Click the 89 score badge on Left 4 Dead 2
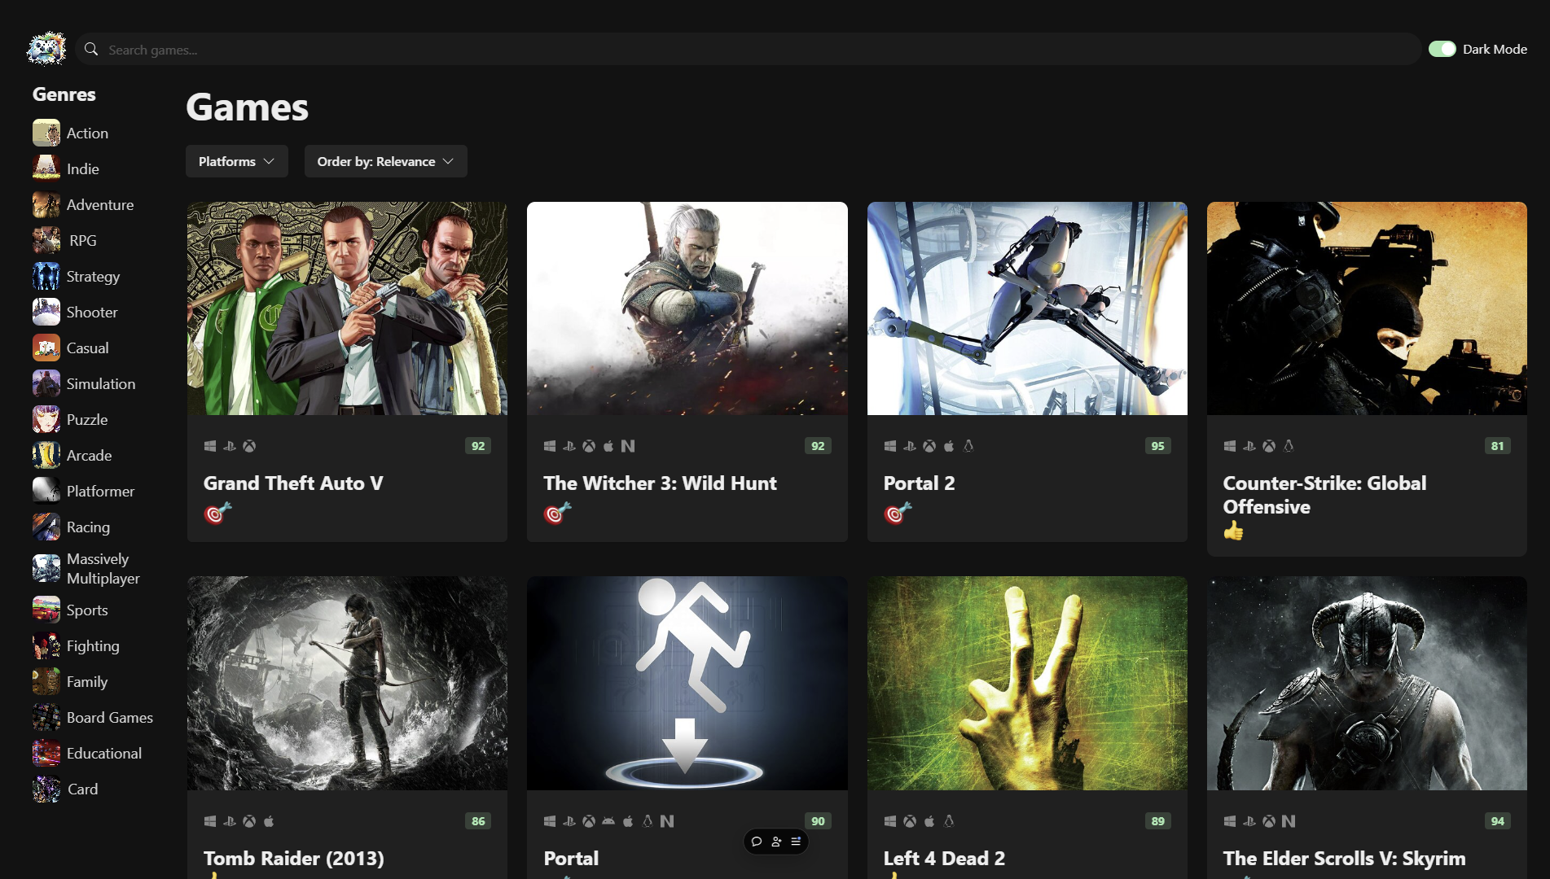The image size is (1550, 879). [x=1157, y=821]
